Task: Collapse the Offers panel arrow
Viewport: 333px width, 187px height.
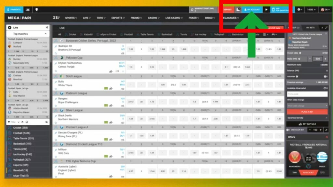Action: [x=326, y=137]
